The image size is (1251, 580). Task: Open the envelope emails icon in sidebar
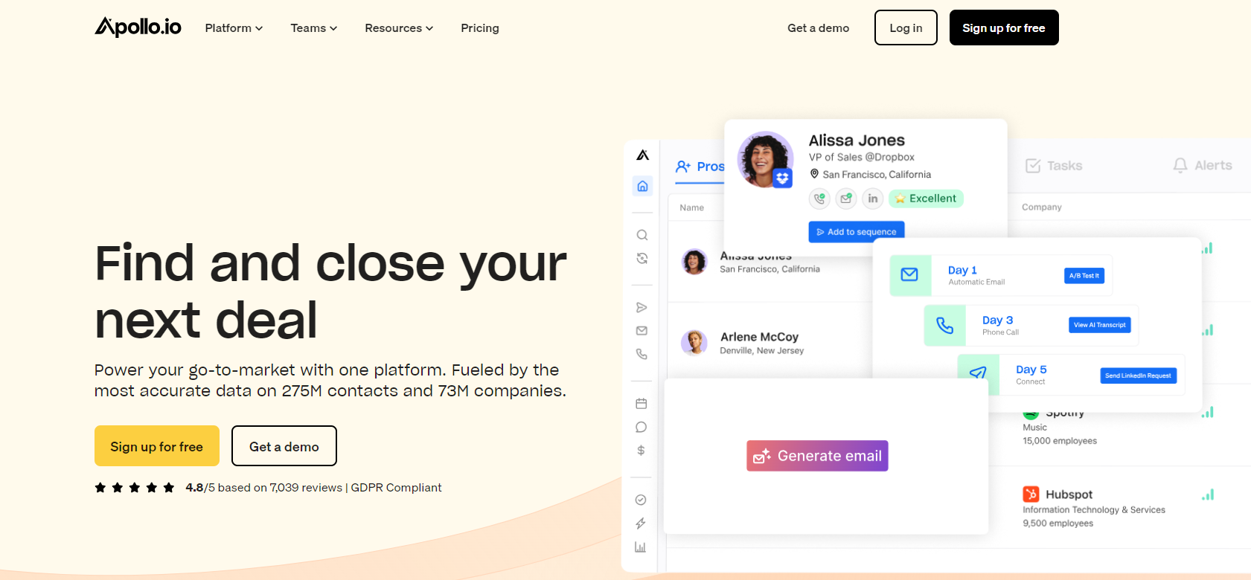pos(642,331)
